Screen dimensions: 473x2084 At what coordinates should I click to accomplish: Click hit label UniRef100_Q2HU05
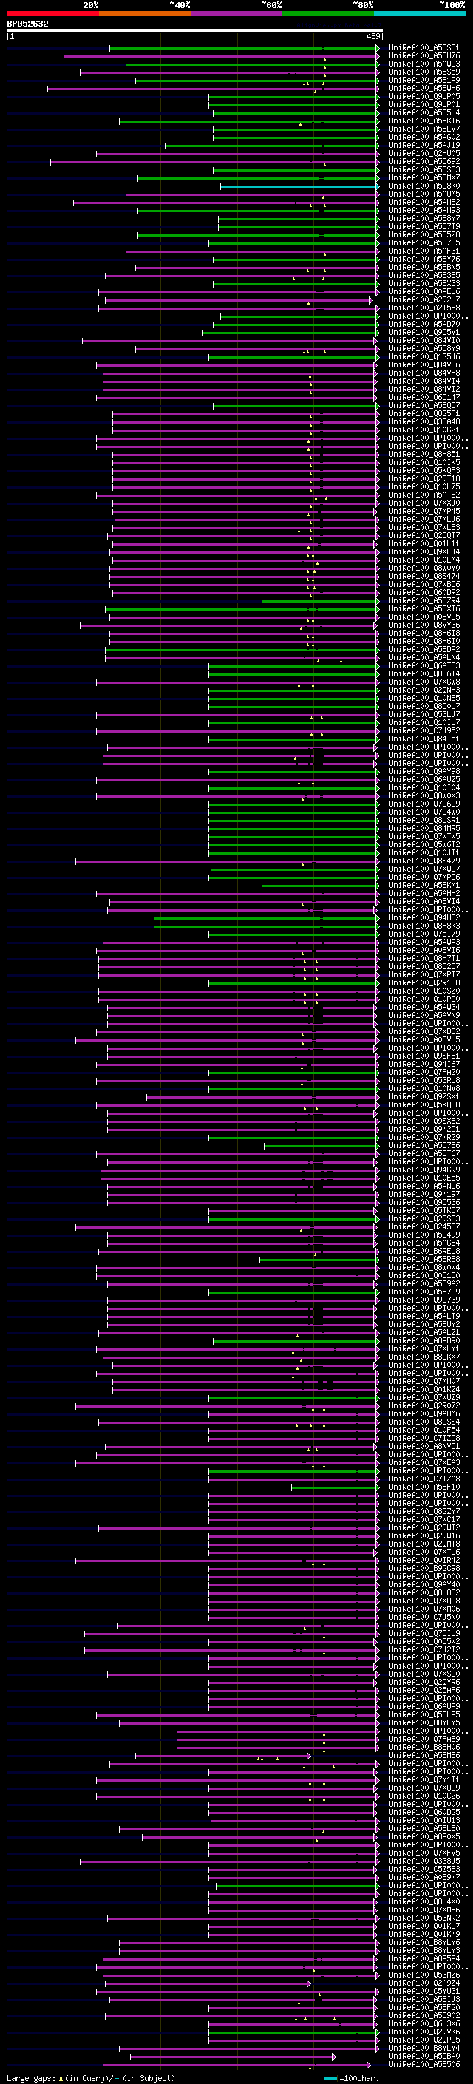(x=423, y=154)
